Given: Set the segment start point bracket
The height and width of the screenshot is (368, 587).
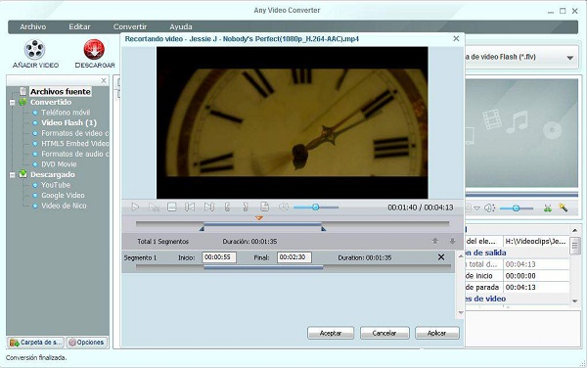Looking at the screenshot, I should point(227,207).
